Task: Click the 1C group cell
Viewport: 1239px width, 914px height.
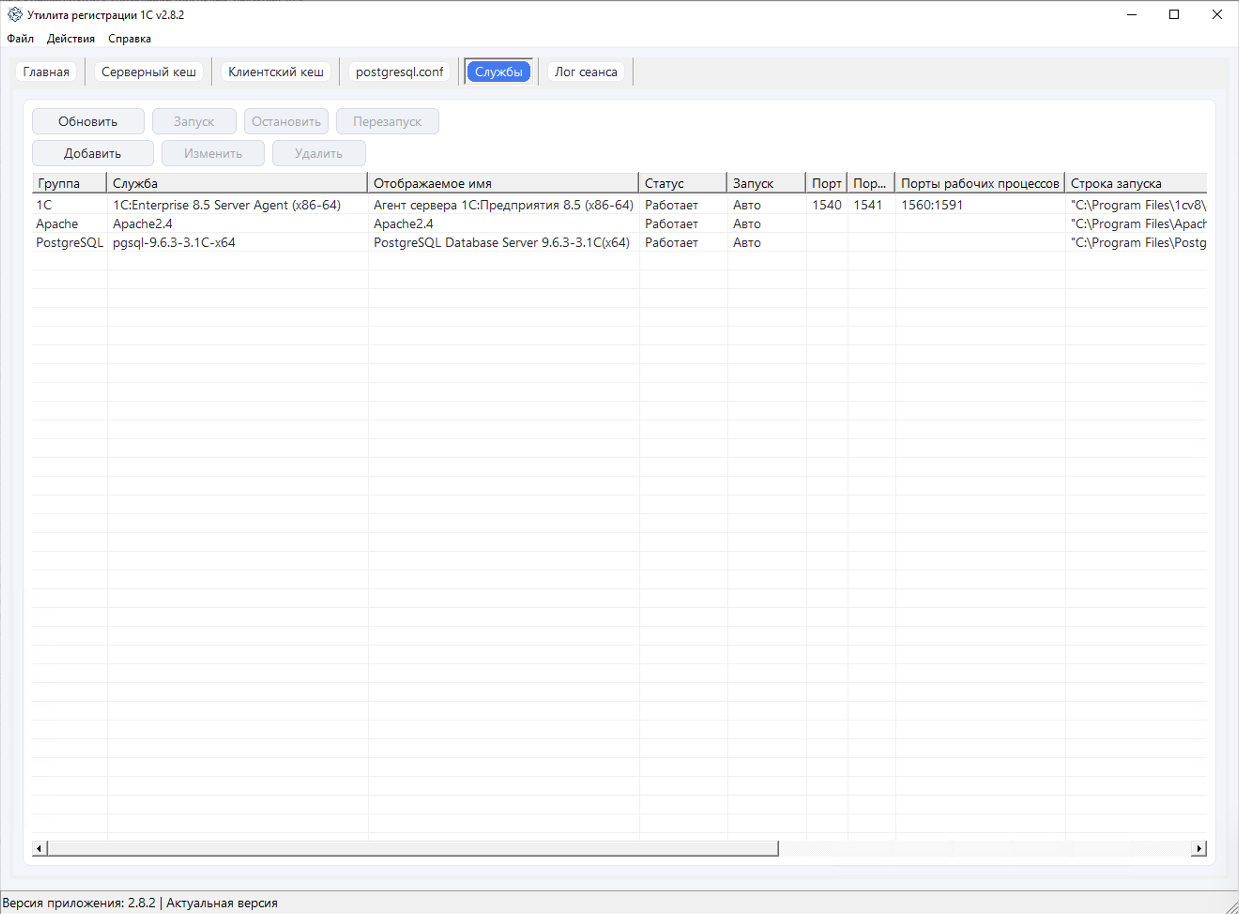Action: point(70,205)
